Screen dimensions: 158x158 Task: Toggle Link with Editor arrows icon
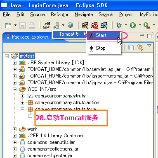point(140,47)
